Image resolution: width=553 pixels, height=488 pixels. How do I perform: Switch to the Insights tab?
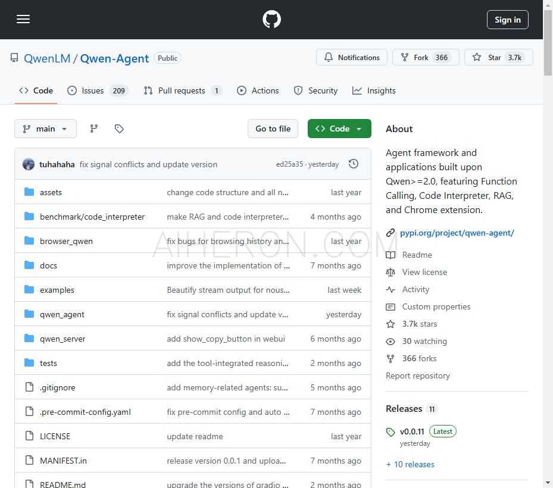[x=374, y=91]
